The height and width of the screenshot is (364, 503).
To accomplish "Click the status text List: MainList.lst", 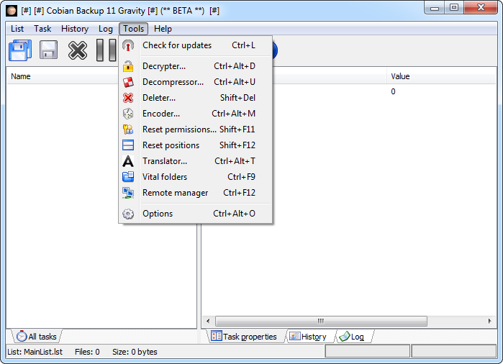I will (35, 352).
